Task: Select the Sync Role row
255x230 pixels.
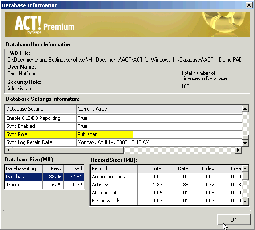Action: (124, 134)
